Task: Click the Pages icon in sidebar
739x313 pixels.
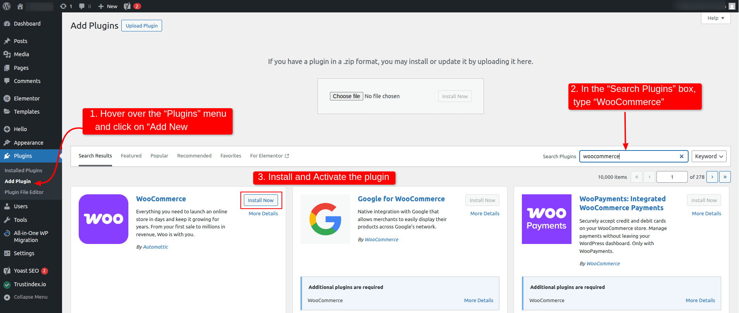Action: click(x=7, y=68)
